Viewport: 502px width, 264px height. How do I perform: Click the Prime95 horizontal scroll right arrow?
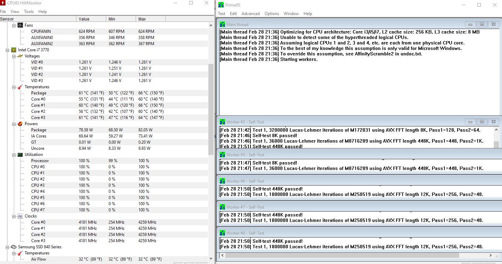coord(491,255)
